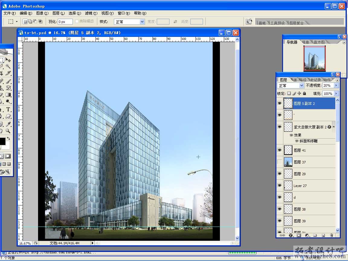Lock transparent pixels icon
The image size is (348, 261).
(289, 93)
